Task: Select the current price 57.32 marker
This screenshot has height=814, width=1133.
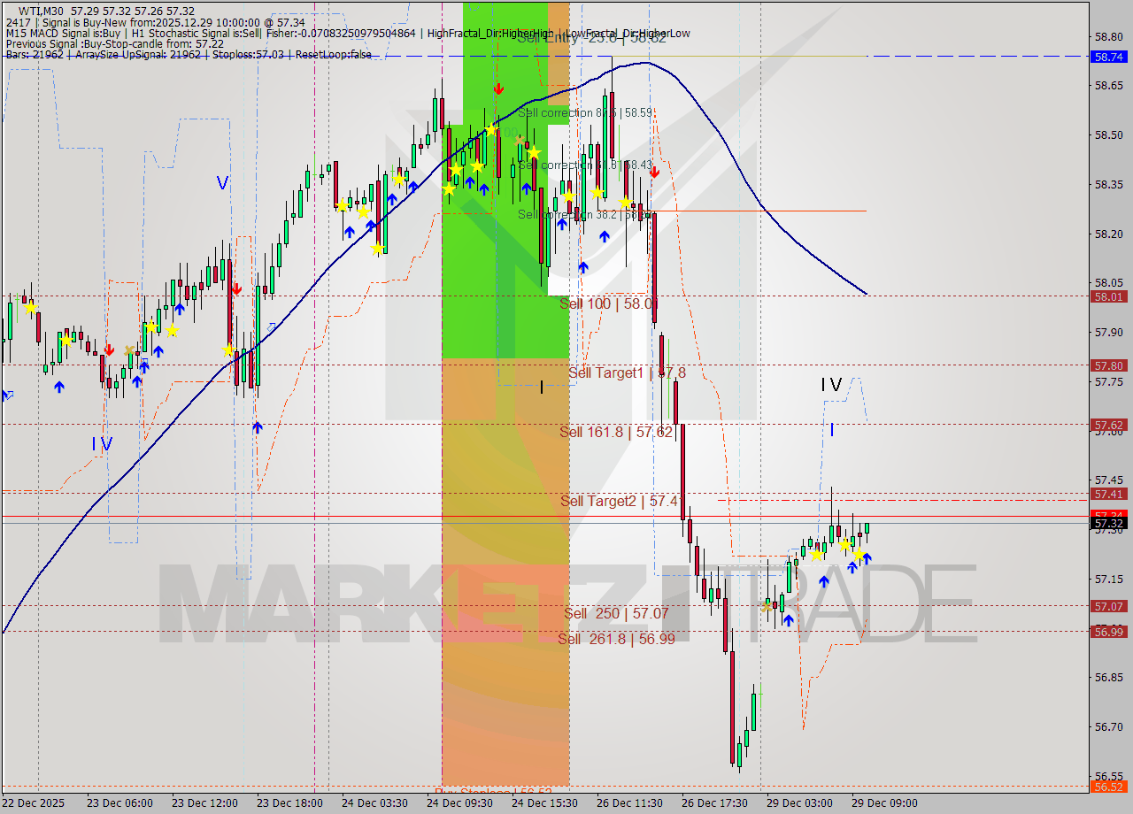Action: click(1108, 523)
